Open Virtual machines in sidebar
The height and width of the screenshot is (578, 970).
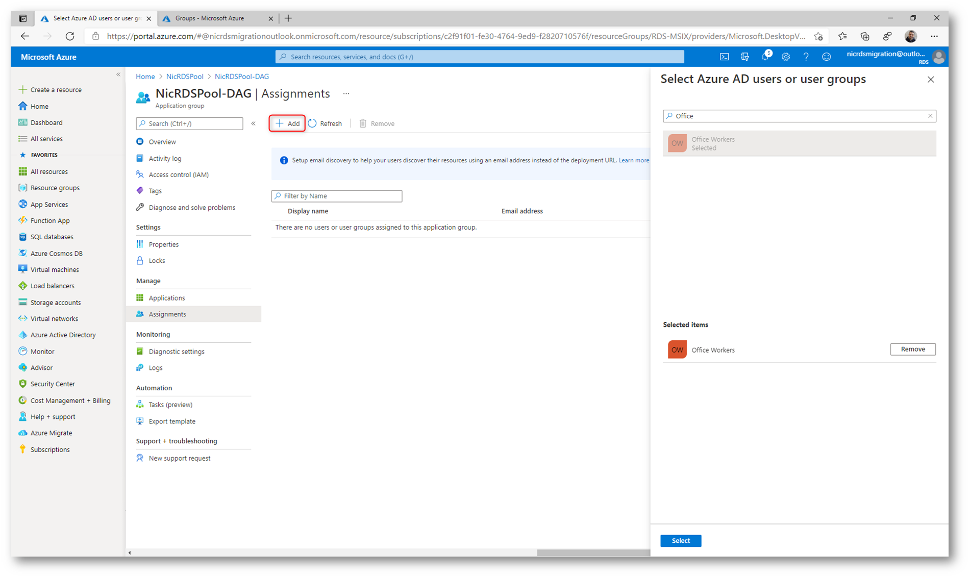tap(55, 269)
